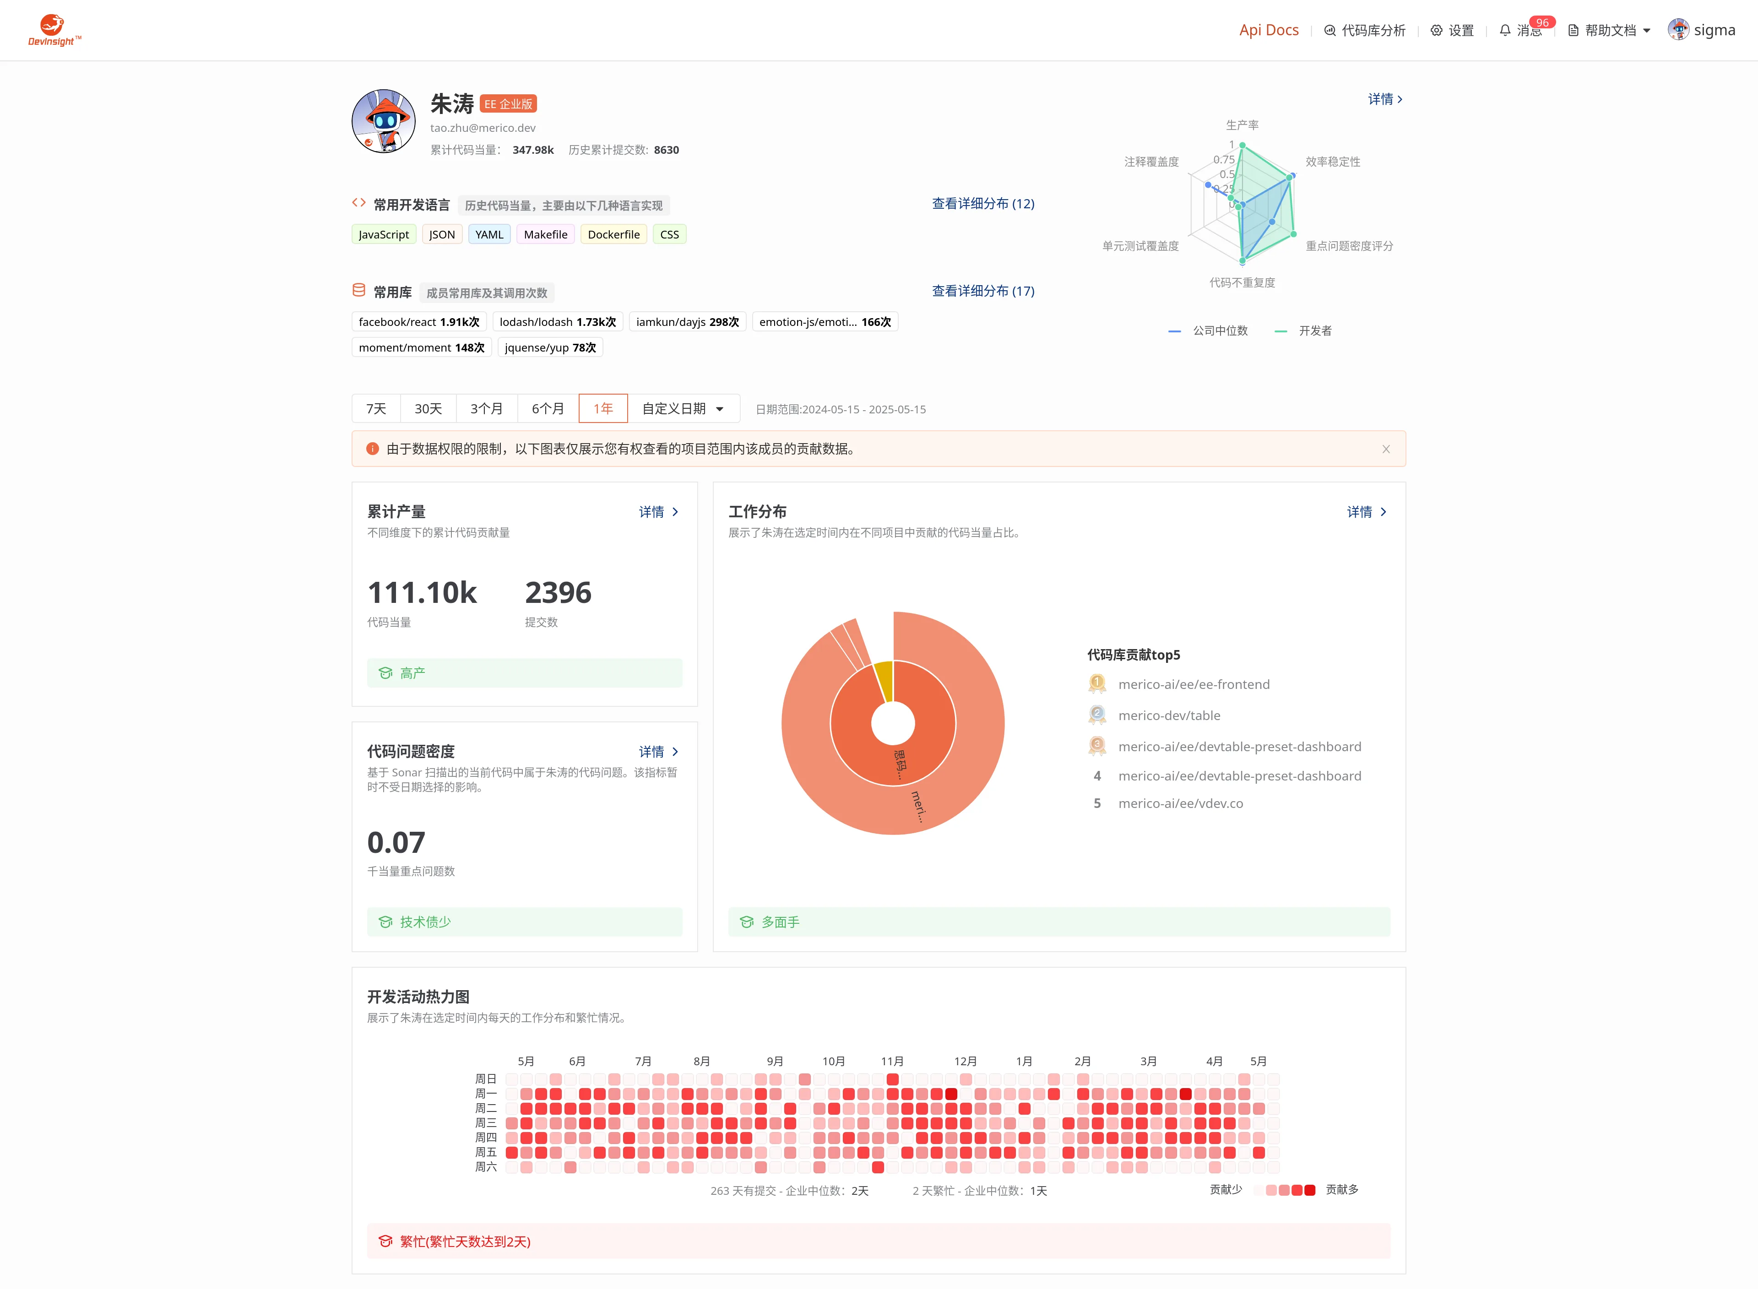Screen dimensions: 1758x1290
Task: Click the notification bell icon
Action: 1504,31
